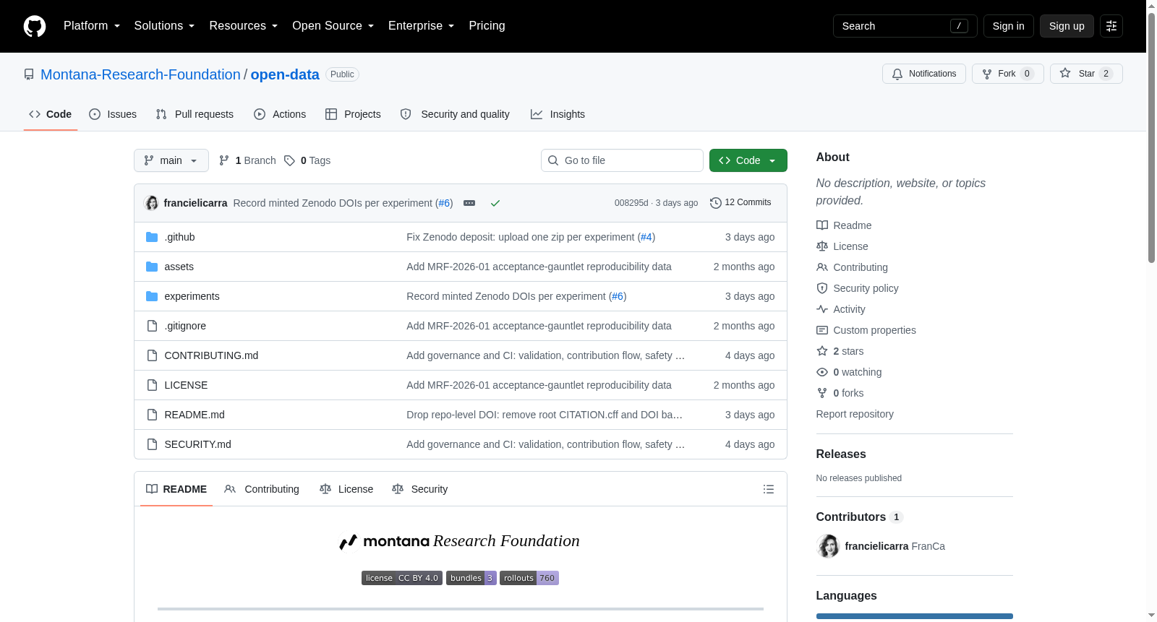Expand the Enterprise menu
Viewport: 1157px width, 622px height.
click(422, 26)
